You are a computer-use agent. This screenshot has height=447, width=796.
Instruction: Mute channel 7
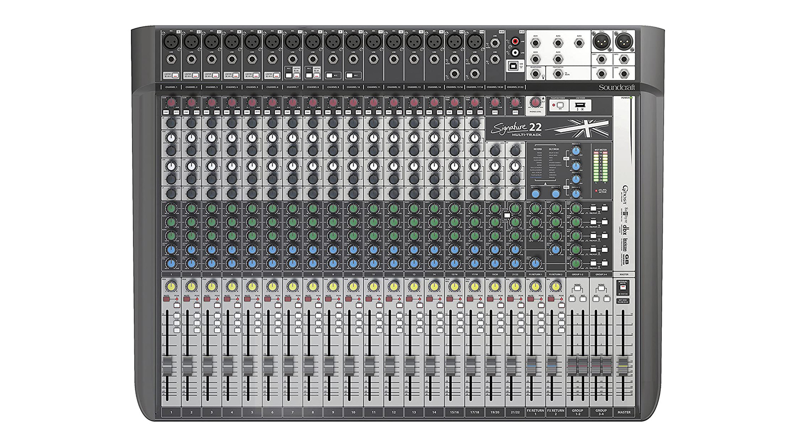pos(288,299)
